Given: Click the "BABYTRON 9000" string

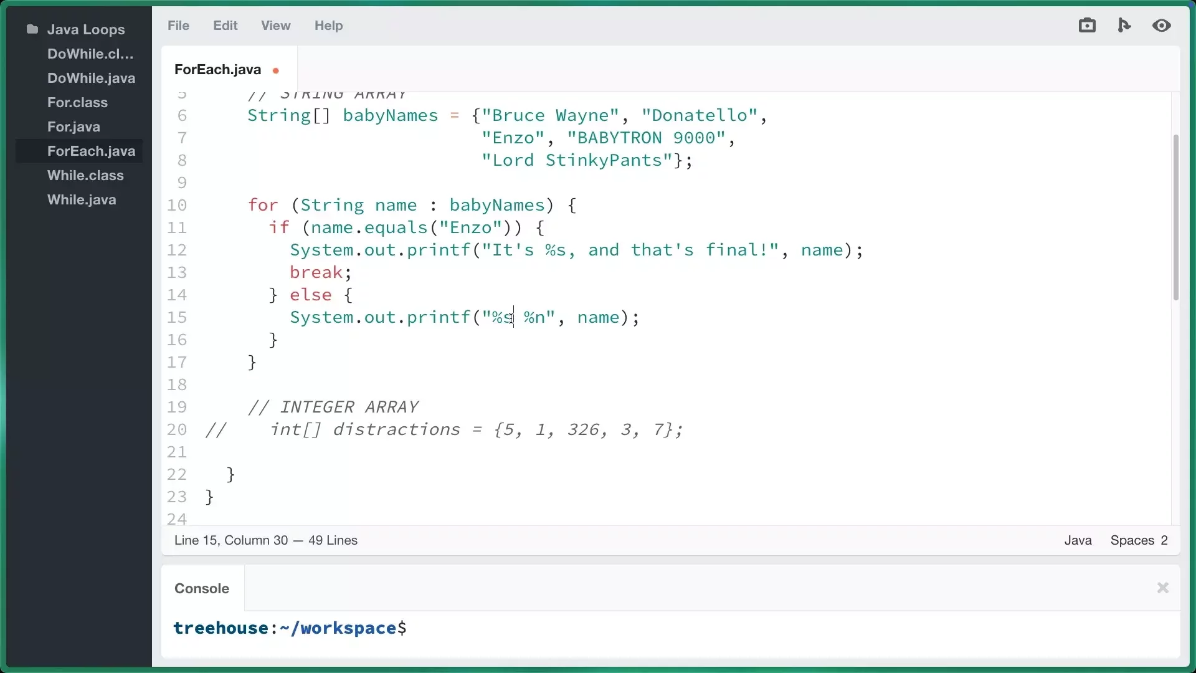Looking at the screenshot, I should [646, 138].
